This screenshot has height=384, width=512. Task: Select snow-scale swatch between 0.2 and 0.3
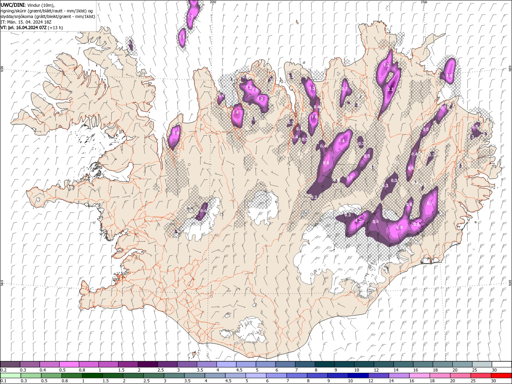coord(10,364)
